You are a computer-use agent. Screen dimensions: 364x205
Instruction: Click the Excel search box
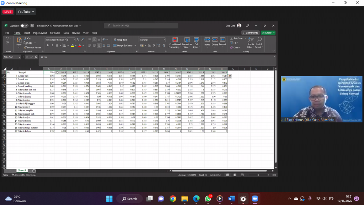(x=141, y=26)
